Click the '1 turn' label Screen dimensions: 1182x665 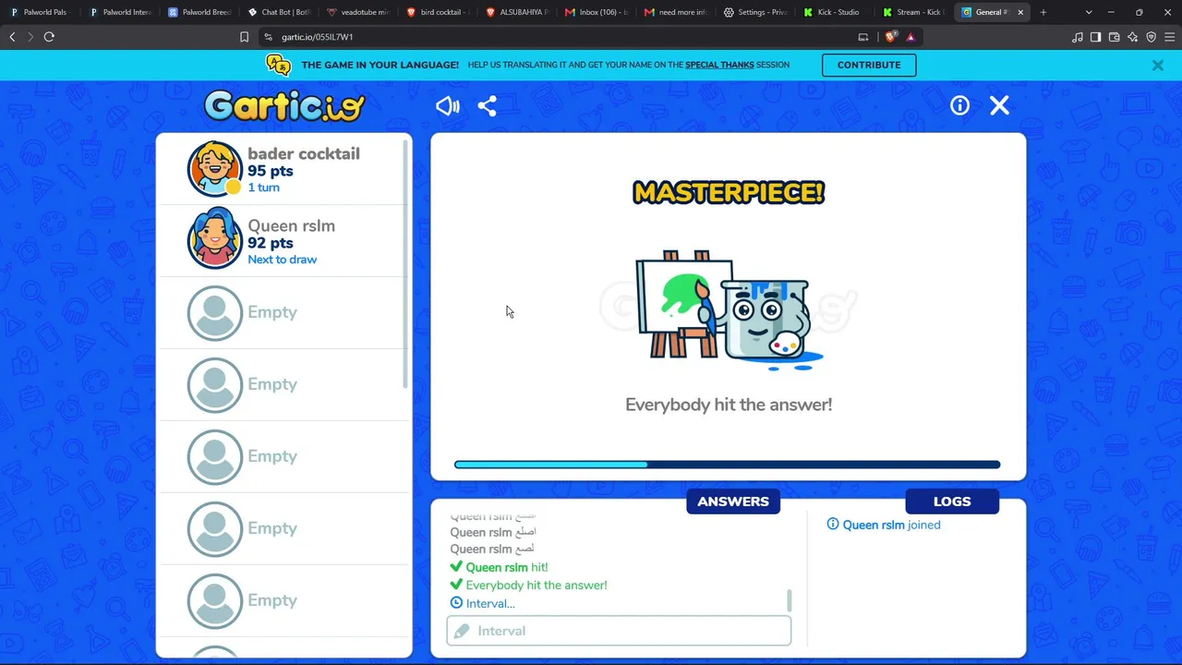[263, 187]
